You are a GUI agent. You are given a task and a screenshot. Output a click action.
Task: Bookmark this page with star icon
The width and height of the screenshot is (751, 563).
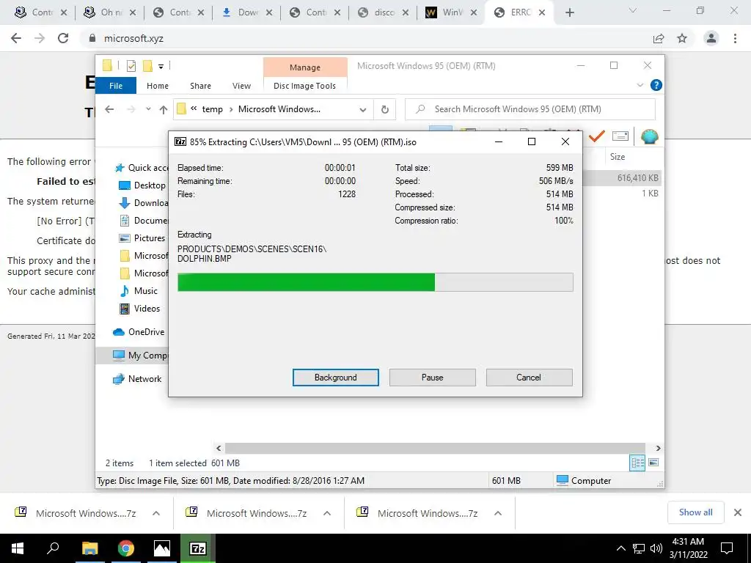[x=682, y=38]
